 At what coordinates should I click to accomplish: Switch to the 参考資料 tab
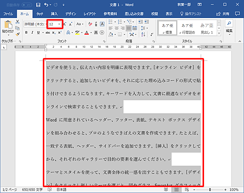pyautogui.click(x=110, y=14)
